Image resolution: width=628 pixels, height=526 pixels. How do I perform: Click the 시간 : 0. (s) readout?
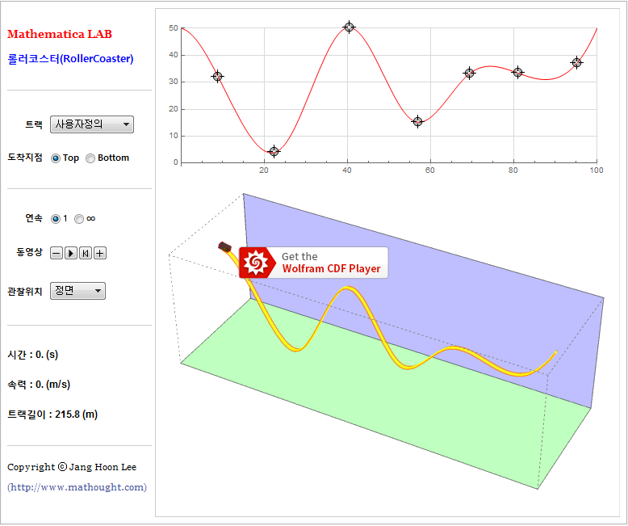33,355
